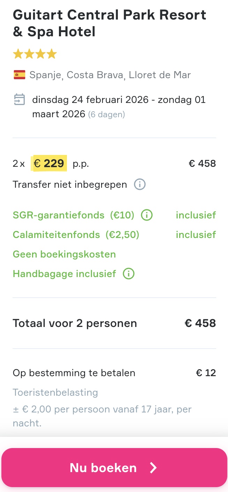This screenshot has width=228, height=492.
Task: Click the Spanish flag icon
Action: 19,74
